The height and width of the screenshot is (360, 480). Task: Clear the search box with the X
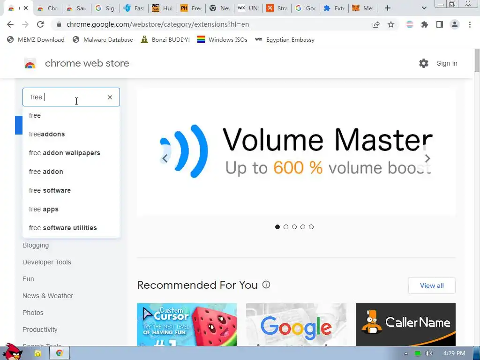[110, 97]
